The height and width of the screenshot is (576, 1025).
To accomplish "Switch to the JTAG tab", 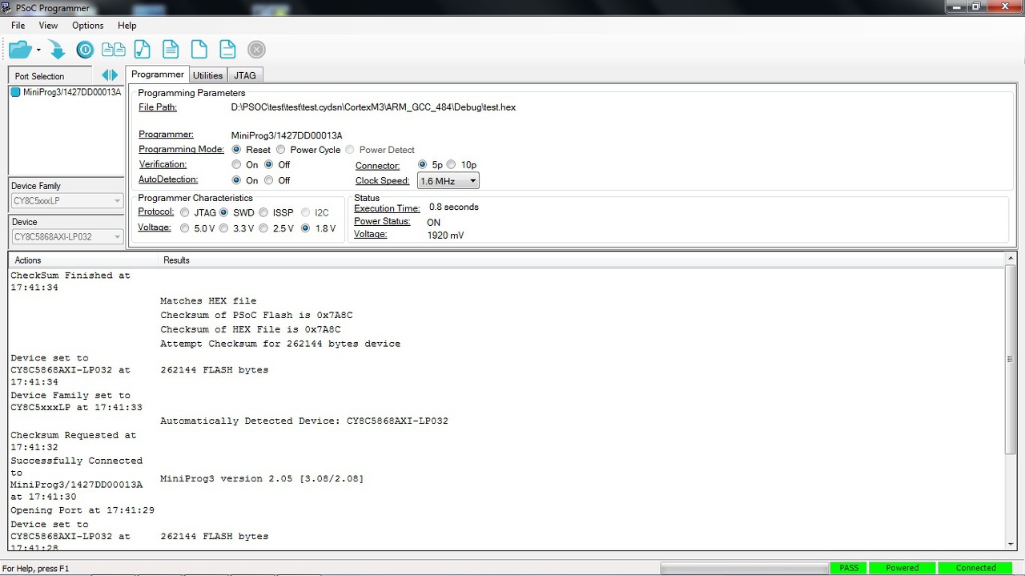I will click(245, 75).
